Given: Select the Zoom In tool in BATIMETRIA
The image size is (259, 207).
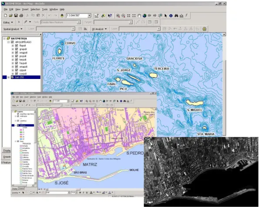Looking at the screenshot, I should click(118, 16).
